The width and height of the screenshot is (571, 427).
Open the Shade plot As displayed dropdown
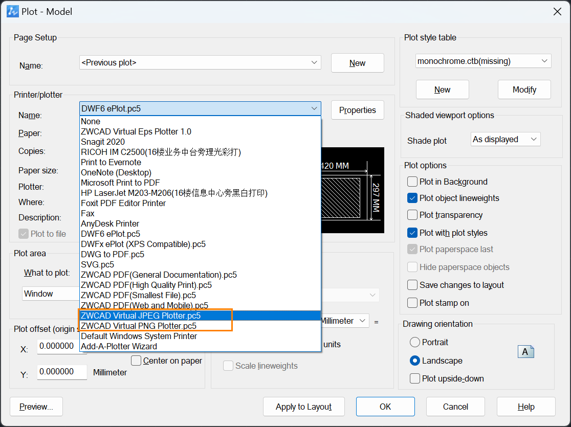(x=506, y=139)
